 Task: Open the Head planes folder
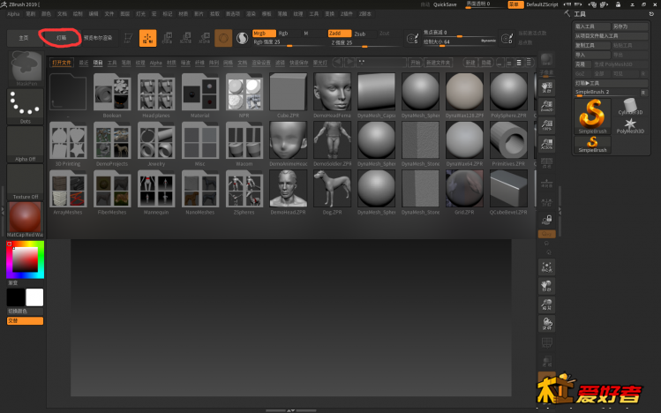[x=156, y=92]
